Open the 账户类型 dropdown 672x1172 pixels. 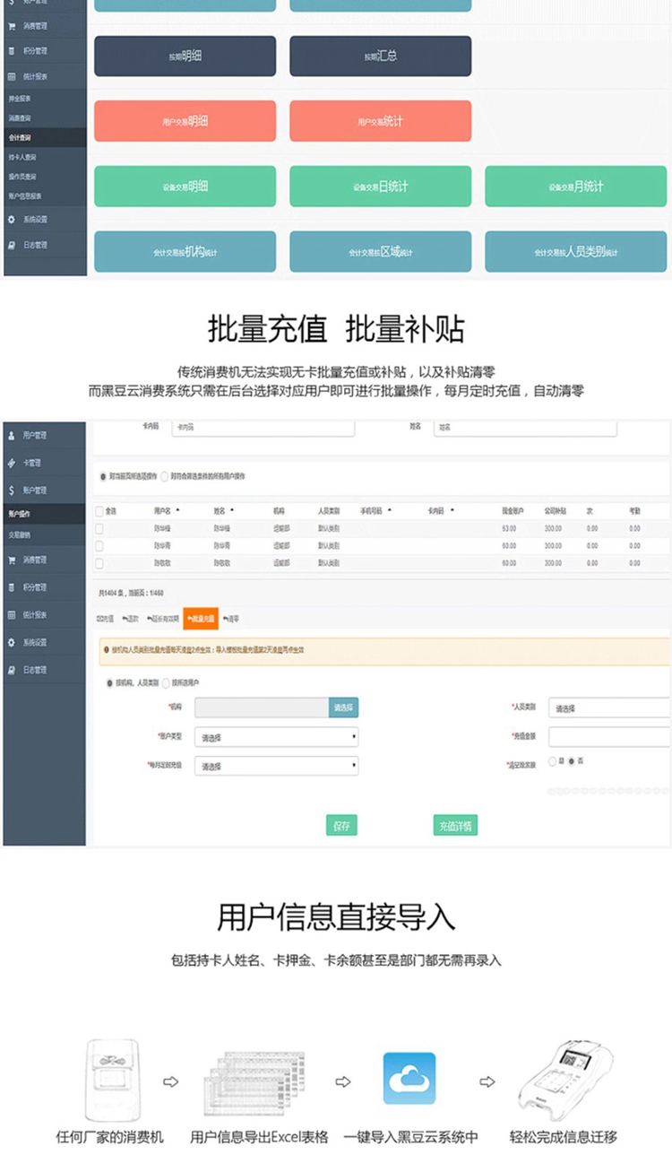click(276, 738)
